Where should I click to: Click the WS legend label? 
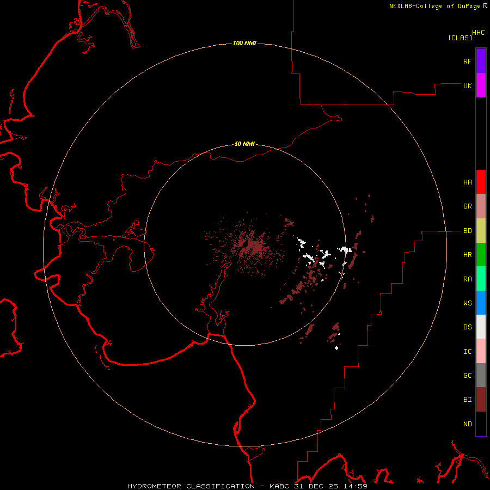[468, 303]
